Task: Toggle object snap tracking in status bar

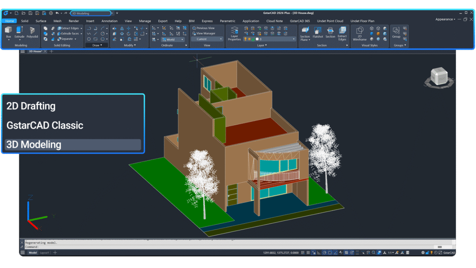Action: 336,252
